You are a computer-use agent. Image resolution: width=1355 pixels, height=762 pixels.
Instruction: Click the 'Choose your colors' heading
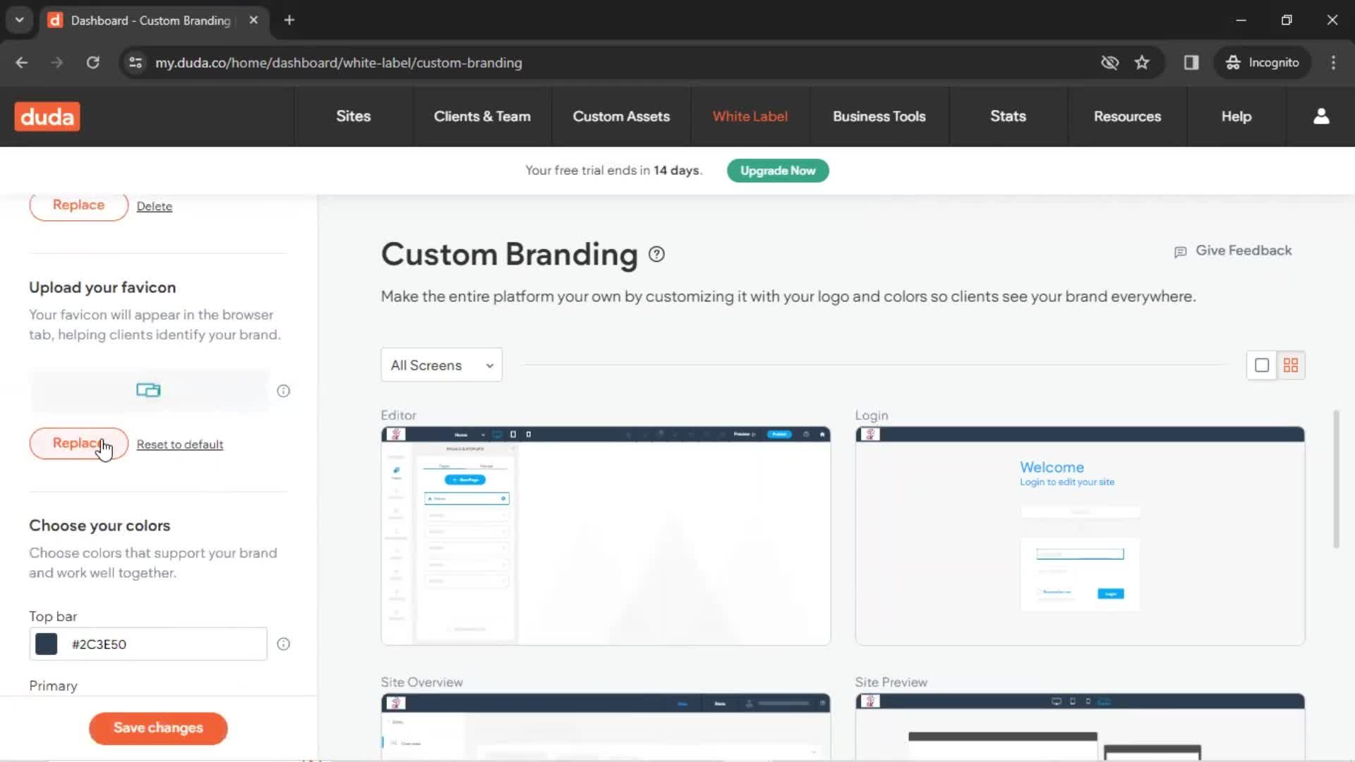pos(100,526)
